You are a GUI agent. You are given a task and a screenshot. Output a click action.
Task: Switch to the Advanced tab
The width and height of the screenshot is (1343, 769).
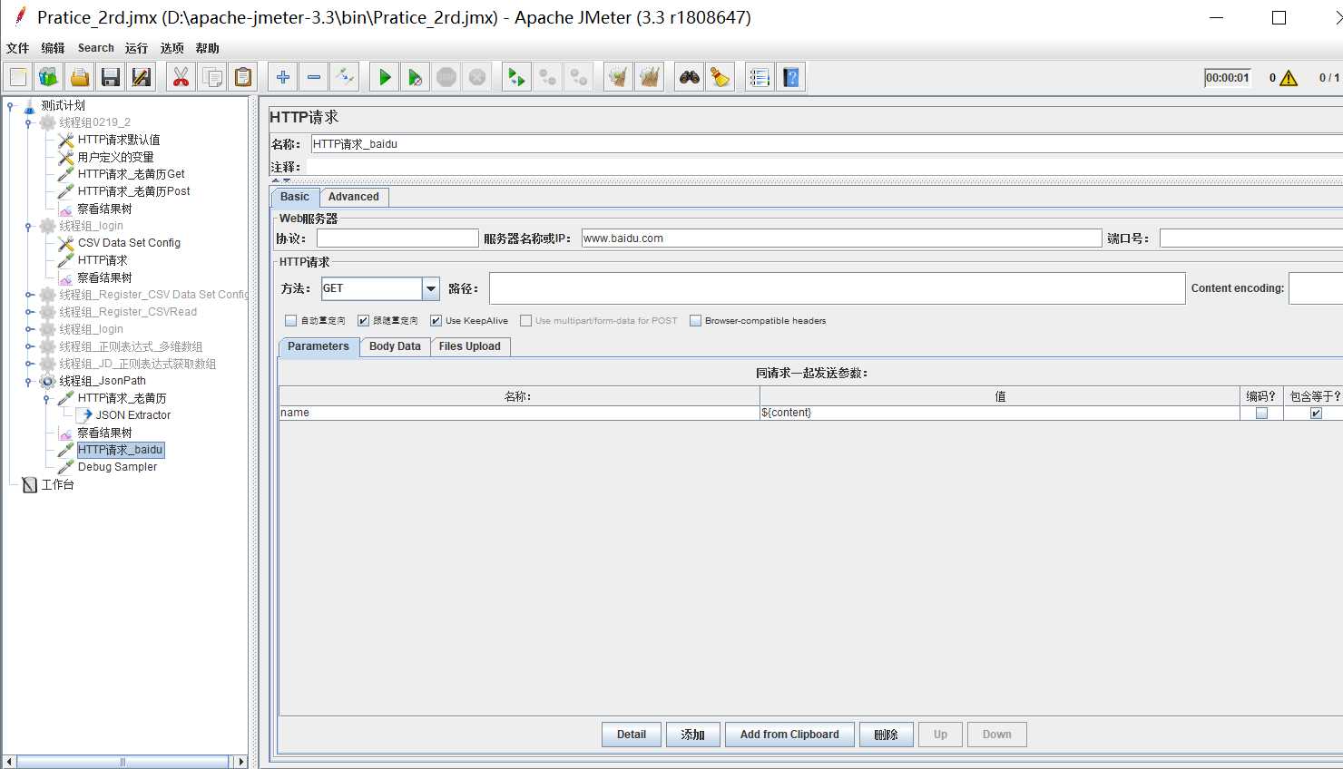coord(354,197)
